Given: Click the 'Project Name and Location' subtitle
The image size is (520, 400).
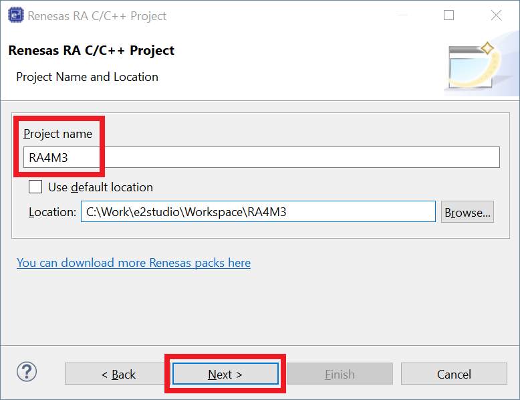Looking at the screenshot, I should tap(87, 77).
